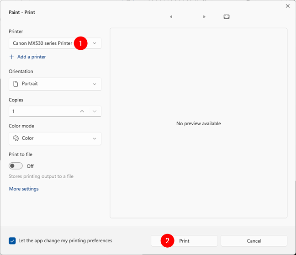Image resolution: width=296 pixels, height=255 pixels.
Task: Go to the previous preview page
Action: pyautogui.click(x=171, y=17)
